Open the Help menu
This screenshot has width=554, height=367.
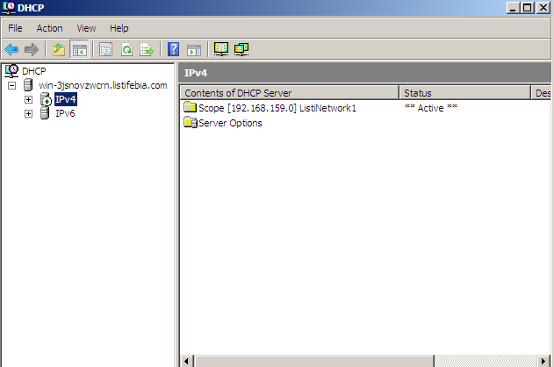tap(119, 28)
